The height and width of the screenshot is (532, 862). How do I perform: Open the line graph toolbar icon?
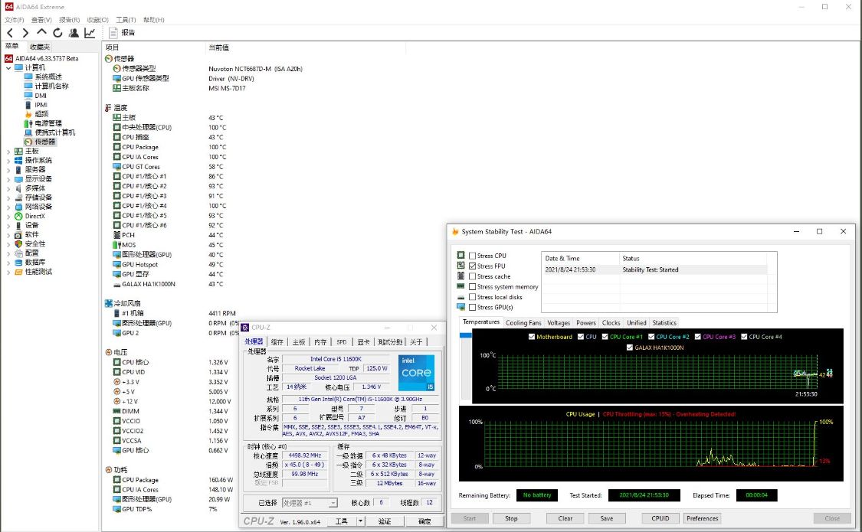pos(90,33)
